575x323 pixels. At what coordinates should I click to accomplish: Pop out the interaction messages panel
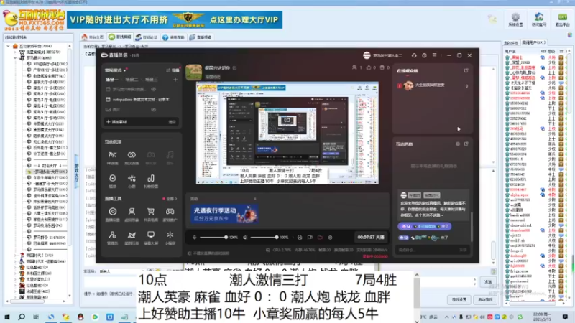pos(466,144)
